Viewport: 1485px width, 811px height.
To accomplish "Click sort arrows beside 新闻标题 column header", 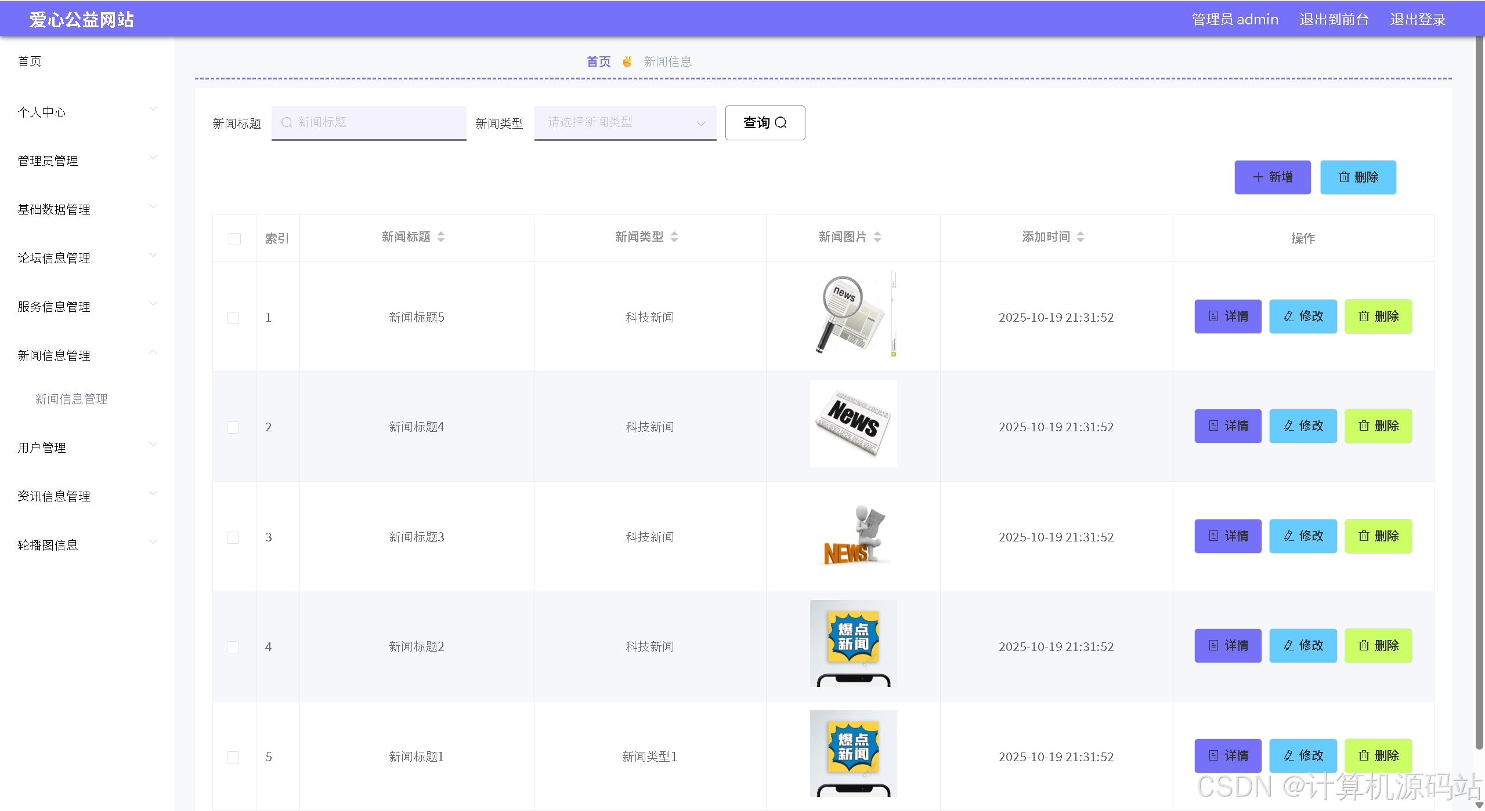I will [441, 237].
